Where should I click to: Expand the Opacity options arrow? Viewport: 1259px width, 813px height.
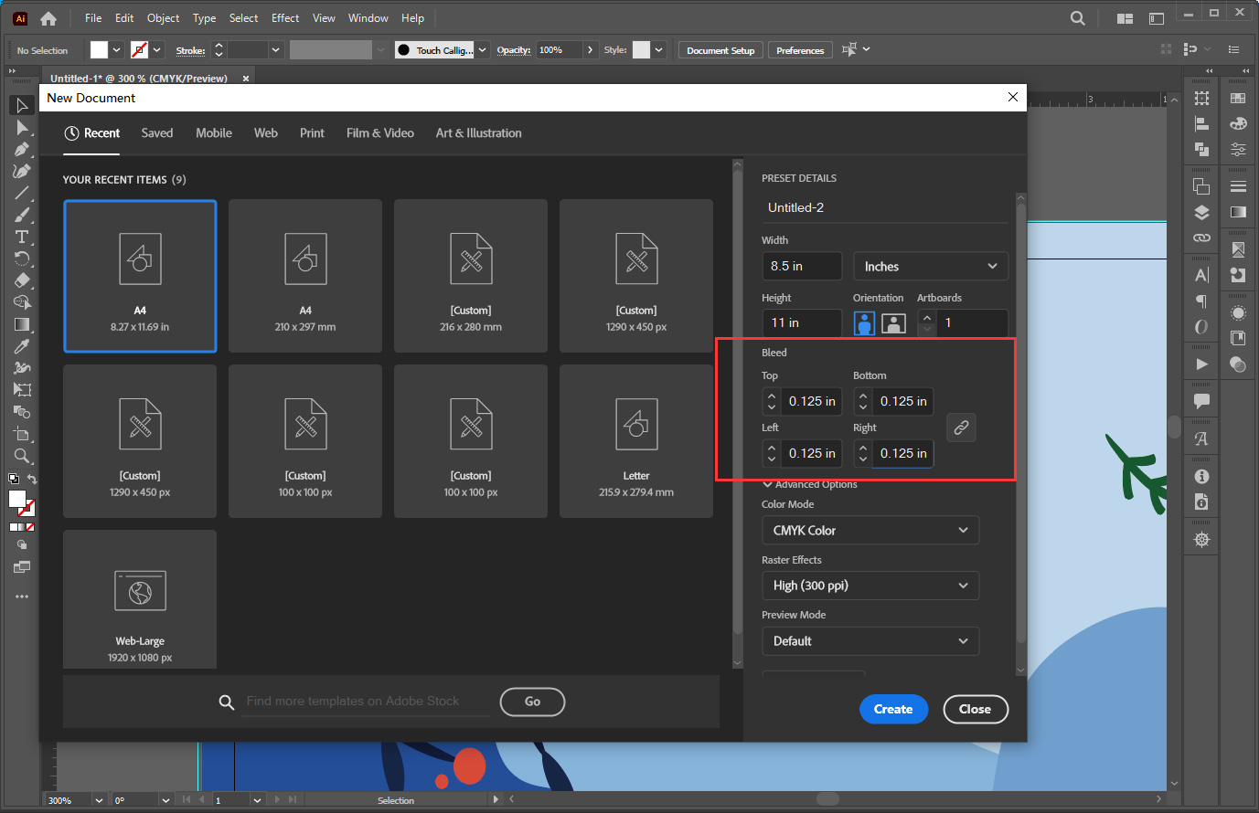point(590,50)
